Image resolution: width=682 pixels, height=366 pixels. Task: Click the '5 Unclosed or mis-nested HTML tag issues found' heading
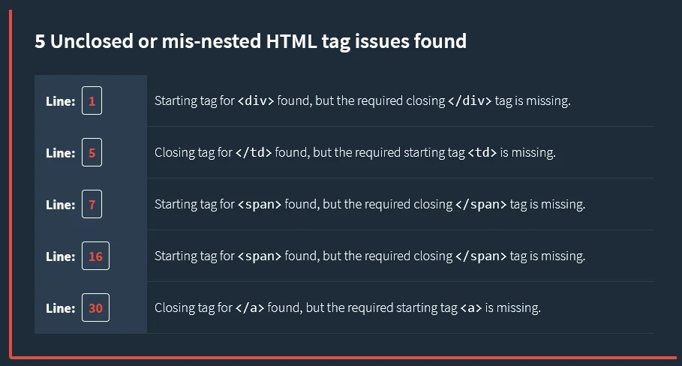click(x=251, y=41)
